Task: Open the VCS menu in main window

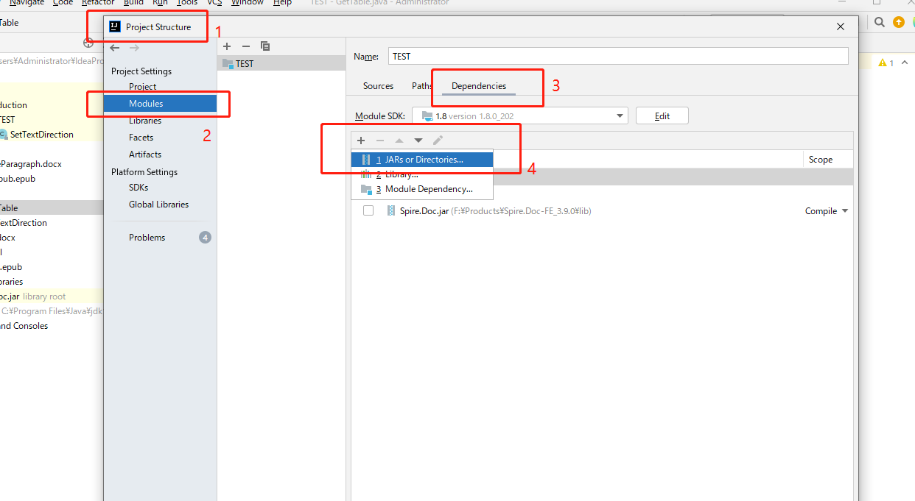Action: point(214,3)
